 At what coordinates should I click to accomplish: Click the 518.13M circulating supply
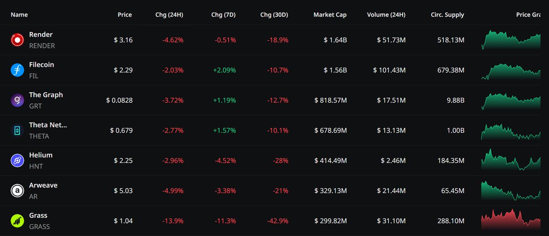click(452, 40)
